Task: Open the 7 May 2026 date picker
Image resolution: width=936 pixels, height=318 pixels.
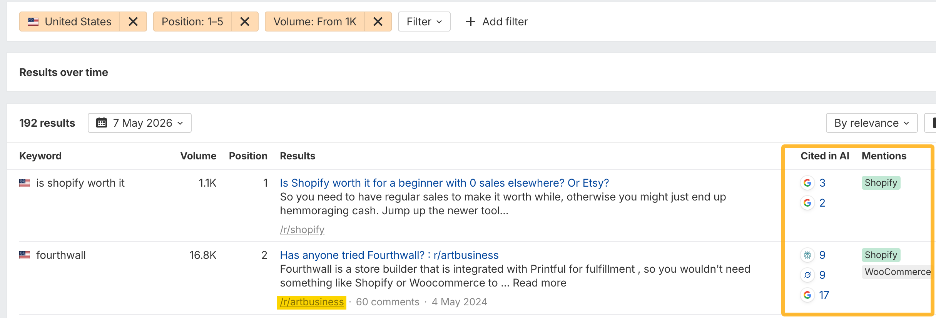Action: pyautogui.click(x=140, y=123)
